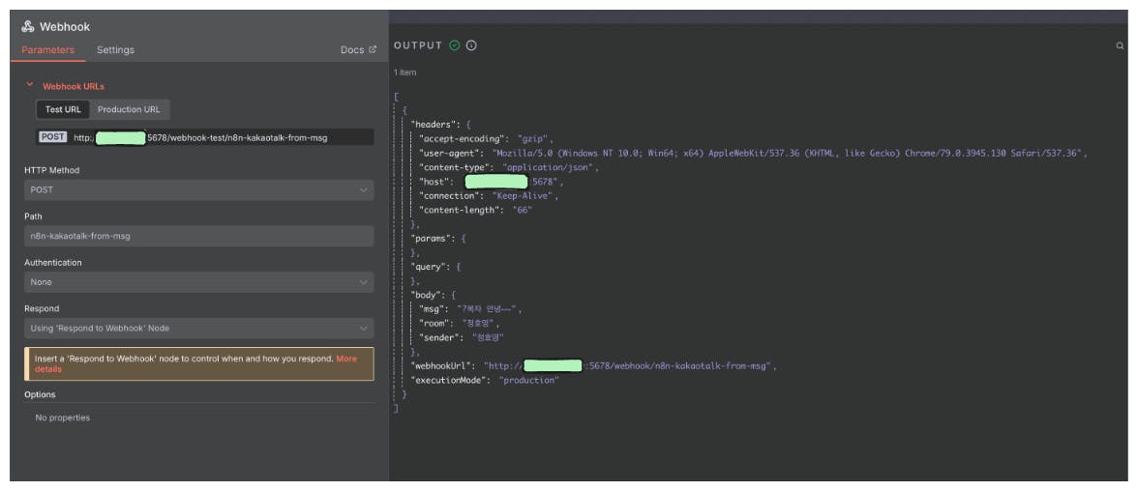The image size is (1137, 491).
Task: Select the Test URL option
Action: (63, 109)
